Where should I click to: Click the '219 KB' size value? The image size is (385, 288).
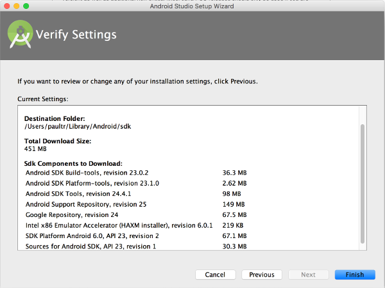(x=233, y=225)
